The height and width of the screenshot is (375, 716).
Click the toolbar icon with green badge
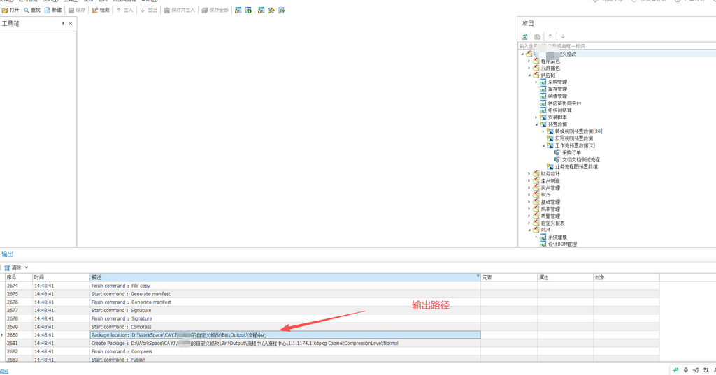point(248,10)
